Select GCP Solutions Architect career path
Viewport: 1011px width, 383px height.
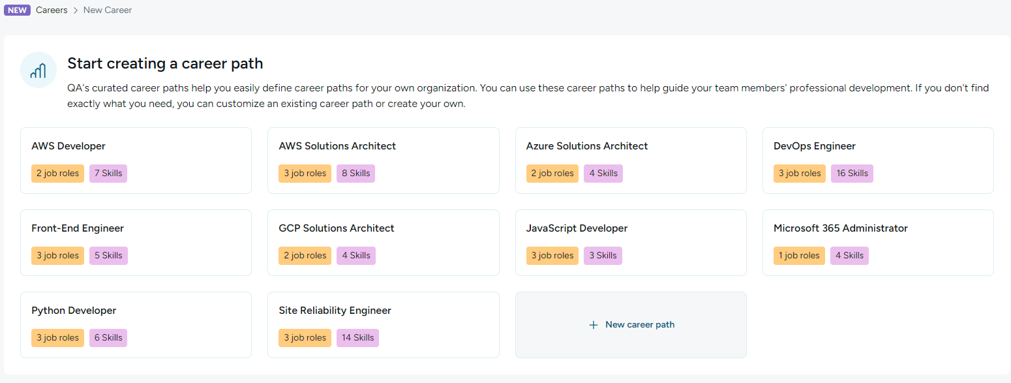pyautogui.click(x=384, y=243)
